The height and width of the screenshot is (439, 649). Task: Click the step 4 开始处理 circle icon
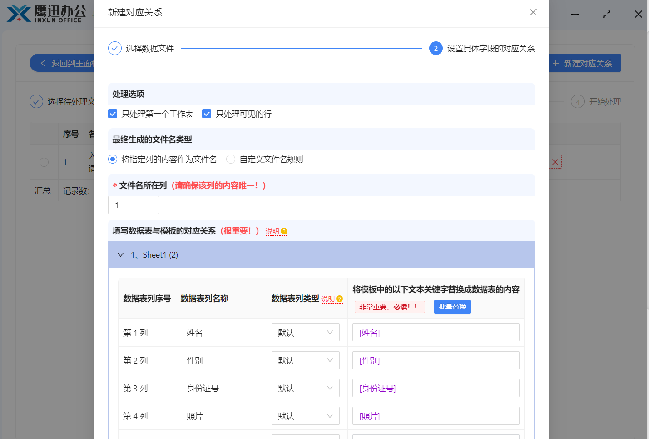pyautogui.click(x=577, y=101)
